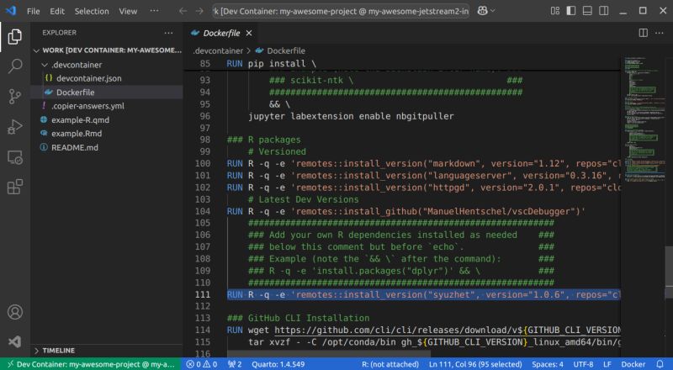The height and width of the screenshot is (370, 673).
Task: Open the overflow menu ellipsis in menu bar
Action: 154,11
